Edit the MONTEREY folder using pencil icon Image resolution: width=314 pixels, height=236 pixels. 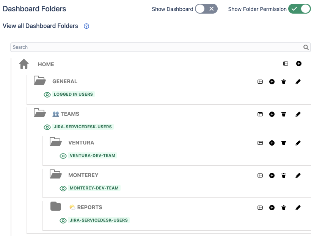pos(298,175)
